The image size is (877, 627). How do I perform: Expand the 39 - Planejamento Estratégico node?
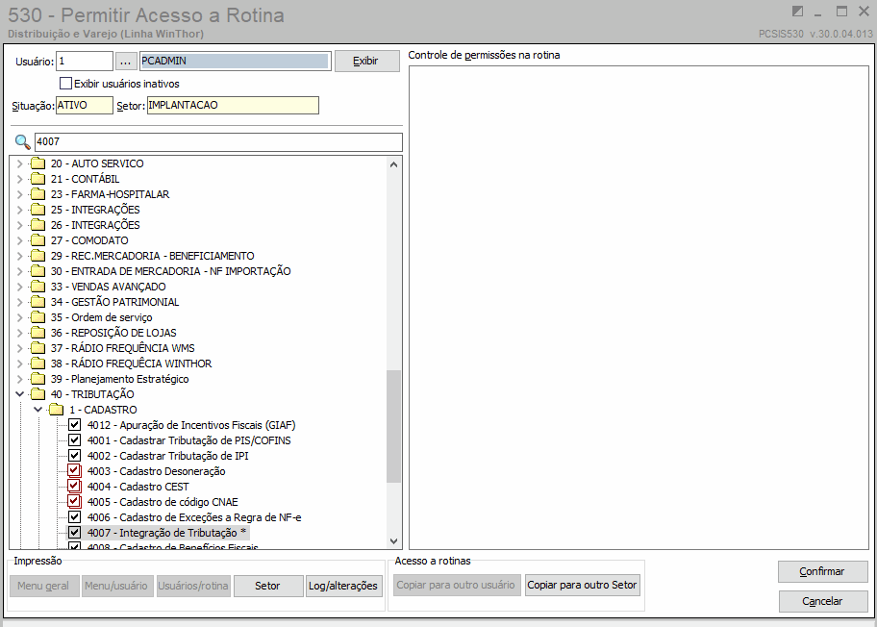click(x=20, y=379)
